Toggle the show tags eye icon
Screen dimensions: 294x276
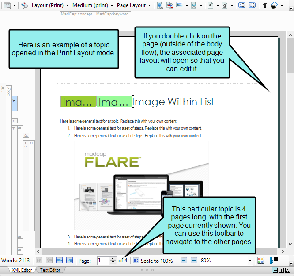click(x=274, y=5)
